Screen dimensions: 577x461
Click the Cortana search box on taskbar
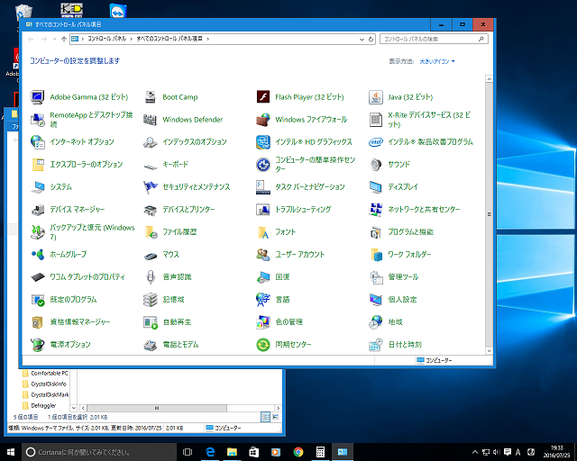point(99,452)
